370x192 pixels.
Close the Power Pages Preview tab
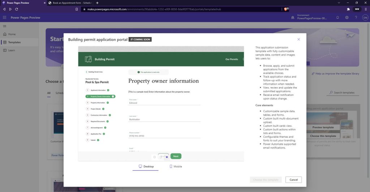[44, 3]
